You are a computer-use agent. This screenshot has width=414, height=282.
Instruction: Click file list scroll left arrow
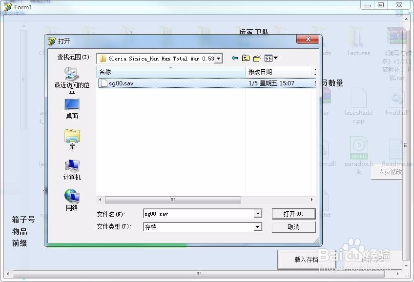[x=100, y=200]
